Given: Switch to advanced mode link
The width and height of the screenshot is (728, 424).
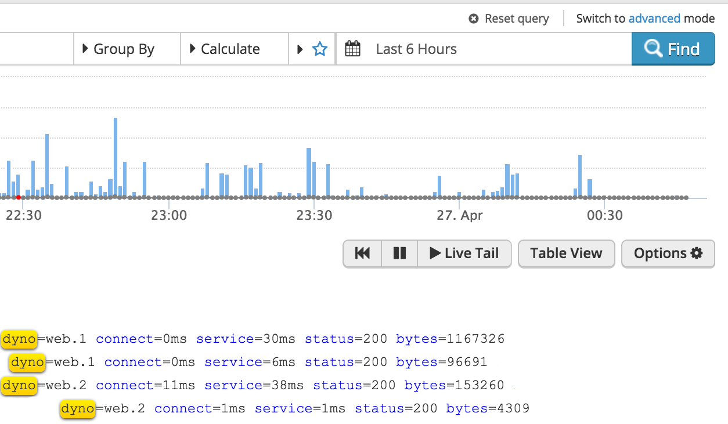Looking at the screenshot, I should 654,19.
